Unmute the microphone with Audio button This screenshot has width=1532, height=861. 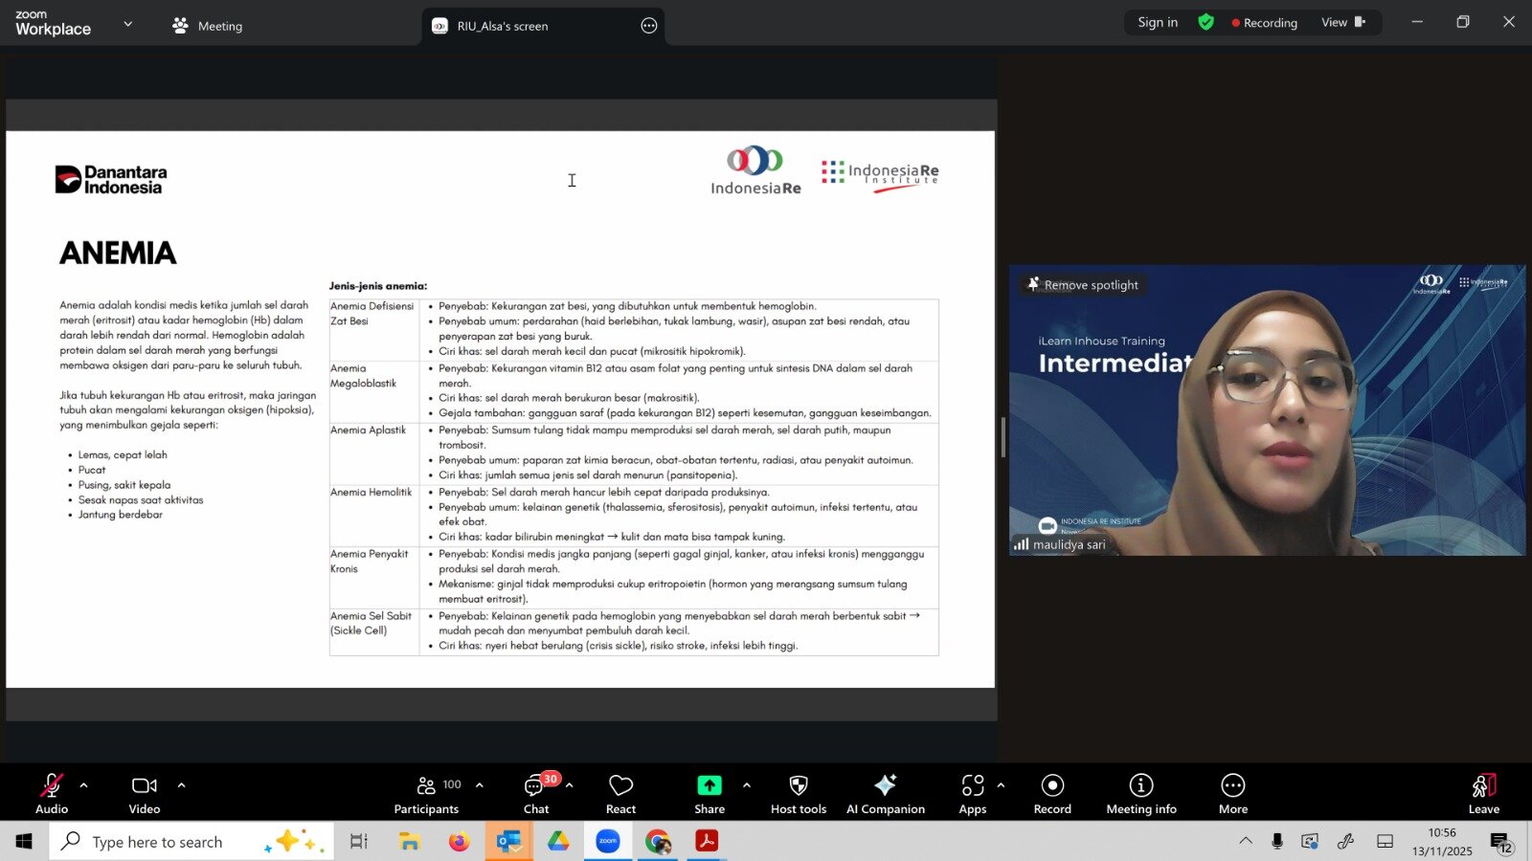[x=52, y=793]
